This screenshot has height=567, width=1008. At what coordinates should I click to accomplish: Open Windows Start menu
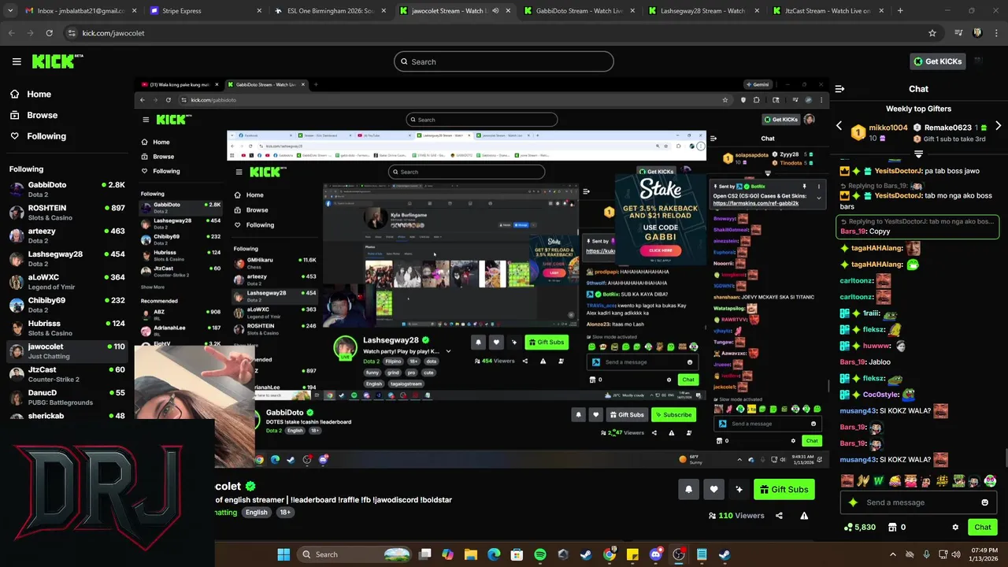283,554
